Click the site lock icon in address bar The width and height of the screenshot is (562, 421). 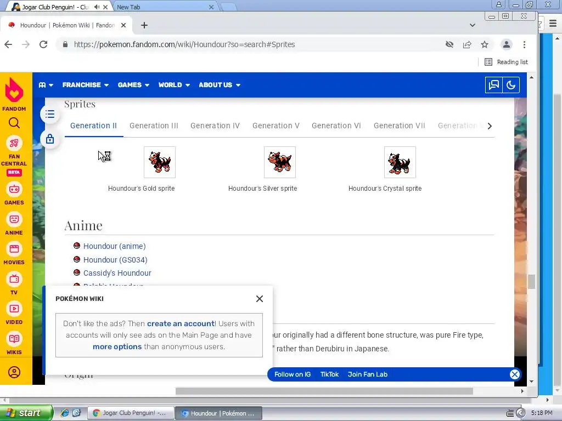point(65,44)
